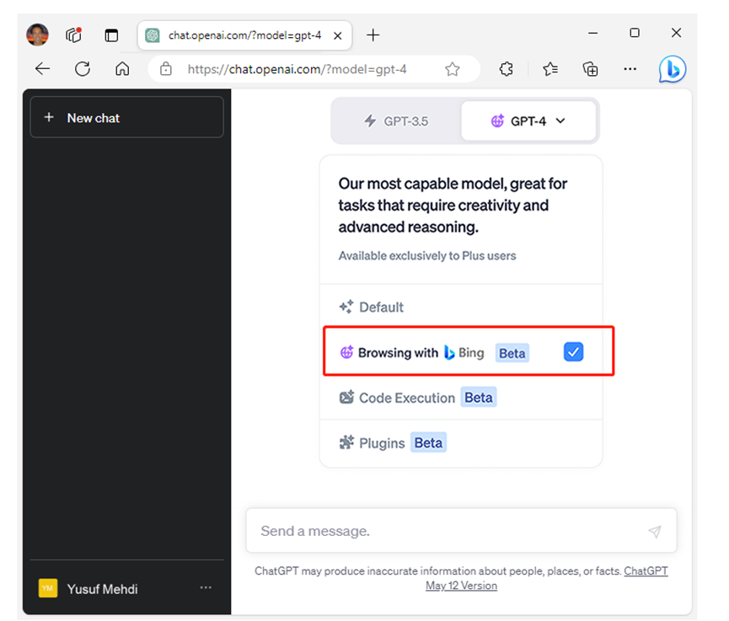729x621 pixels.
Task: Close the chat.openai.com browser tab
Action: (x=338, y=35)
